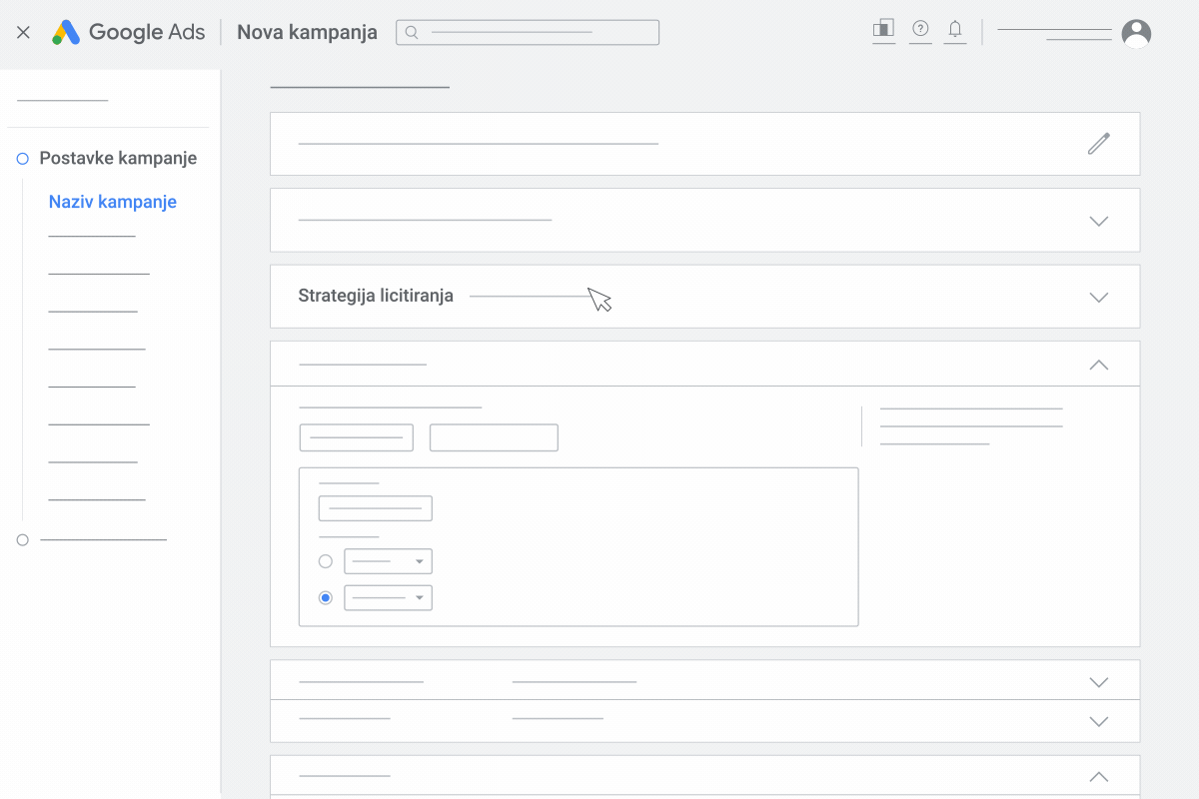Select the unselected radio button option

(x=325, y=561)
